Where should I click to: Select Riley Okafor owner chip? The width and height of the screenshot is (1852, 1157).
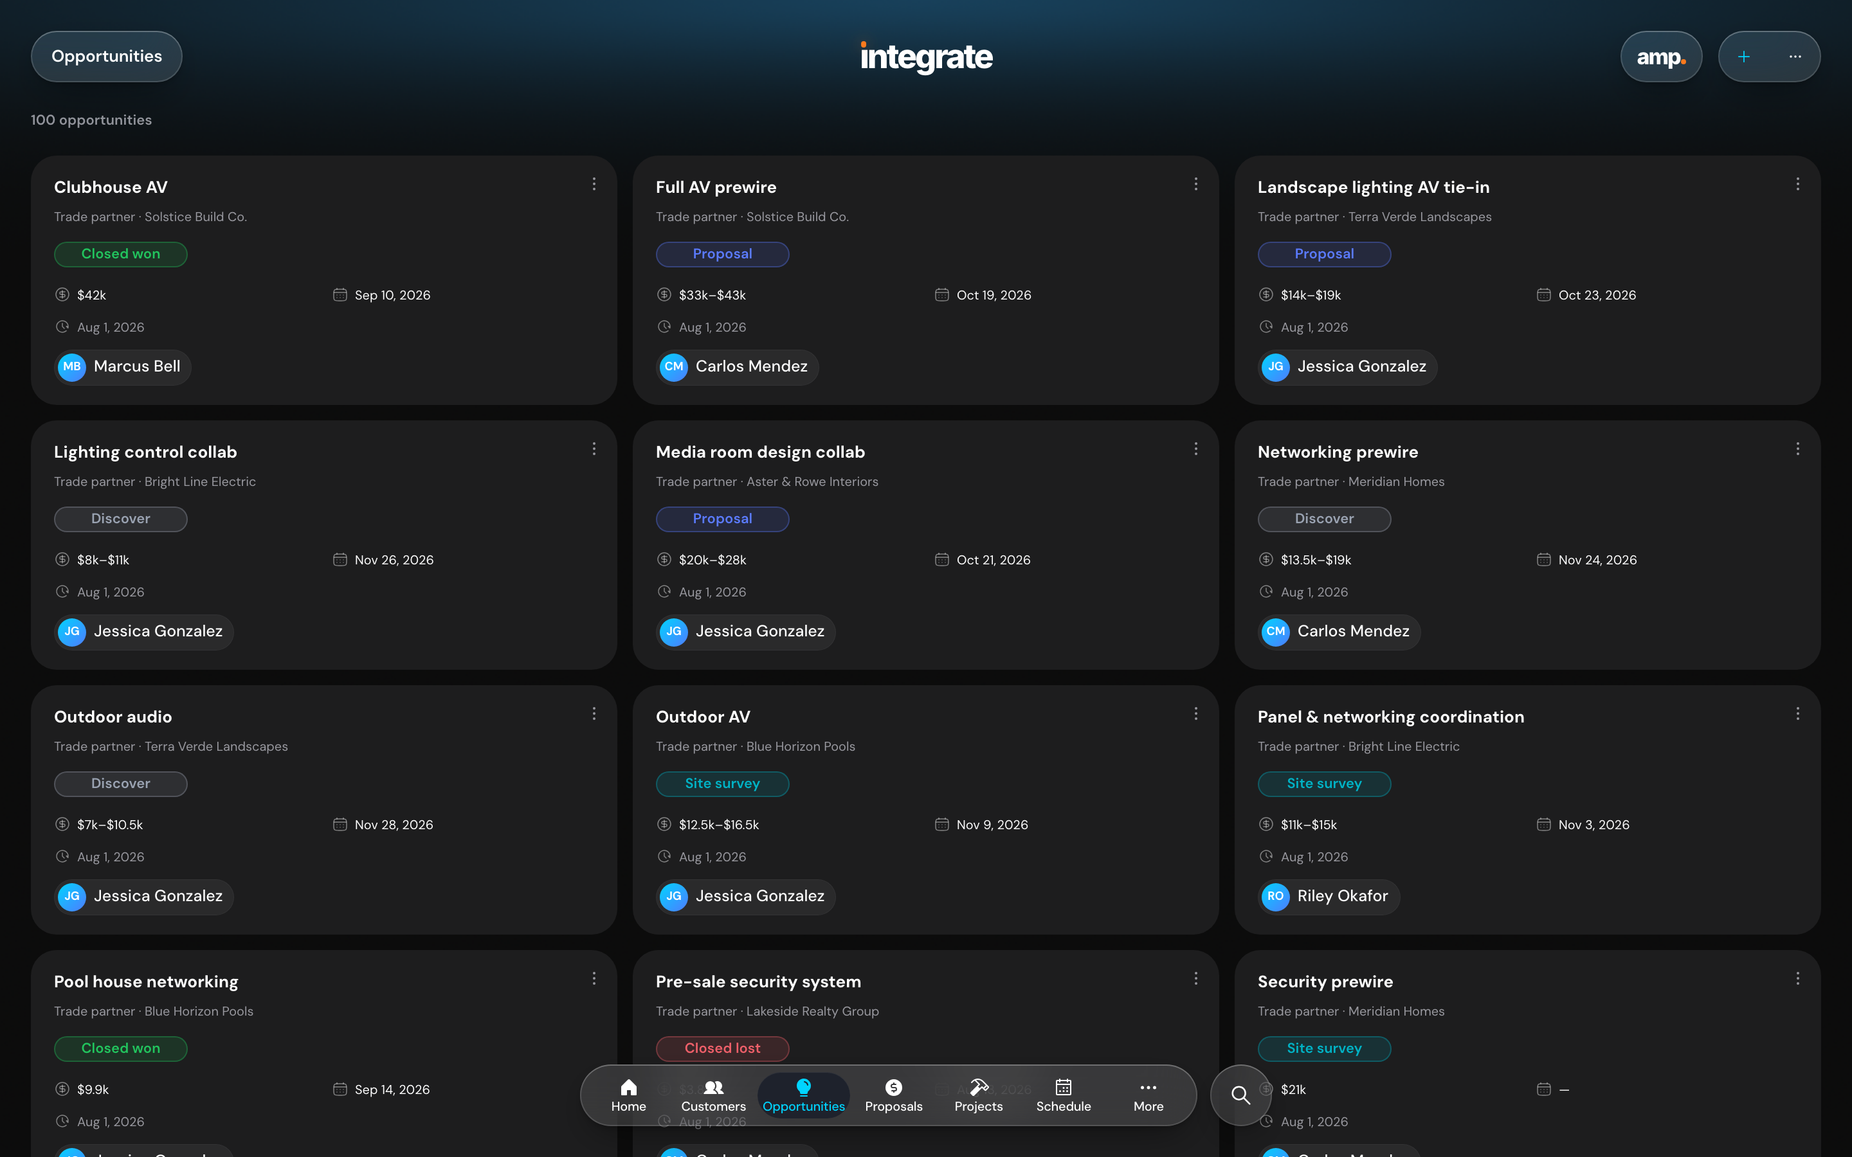(x=1329, y=896)
